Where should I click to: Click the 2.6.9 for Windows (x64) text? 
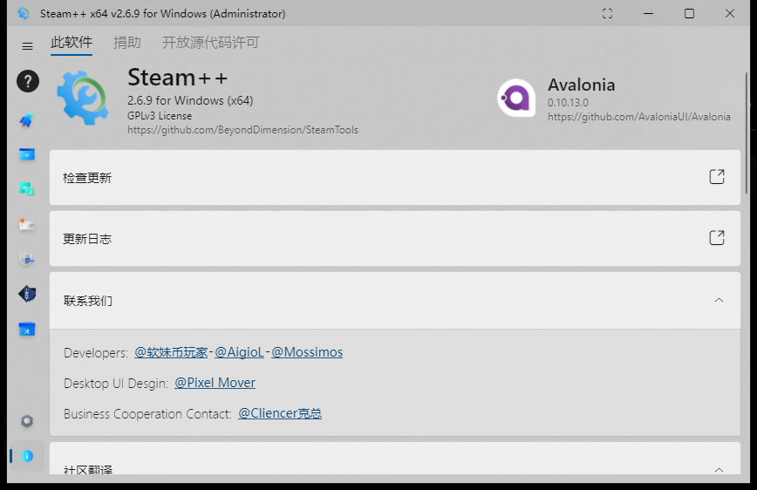[x=190, y=100]
